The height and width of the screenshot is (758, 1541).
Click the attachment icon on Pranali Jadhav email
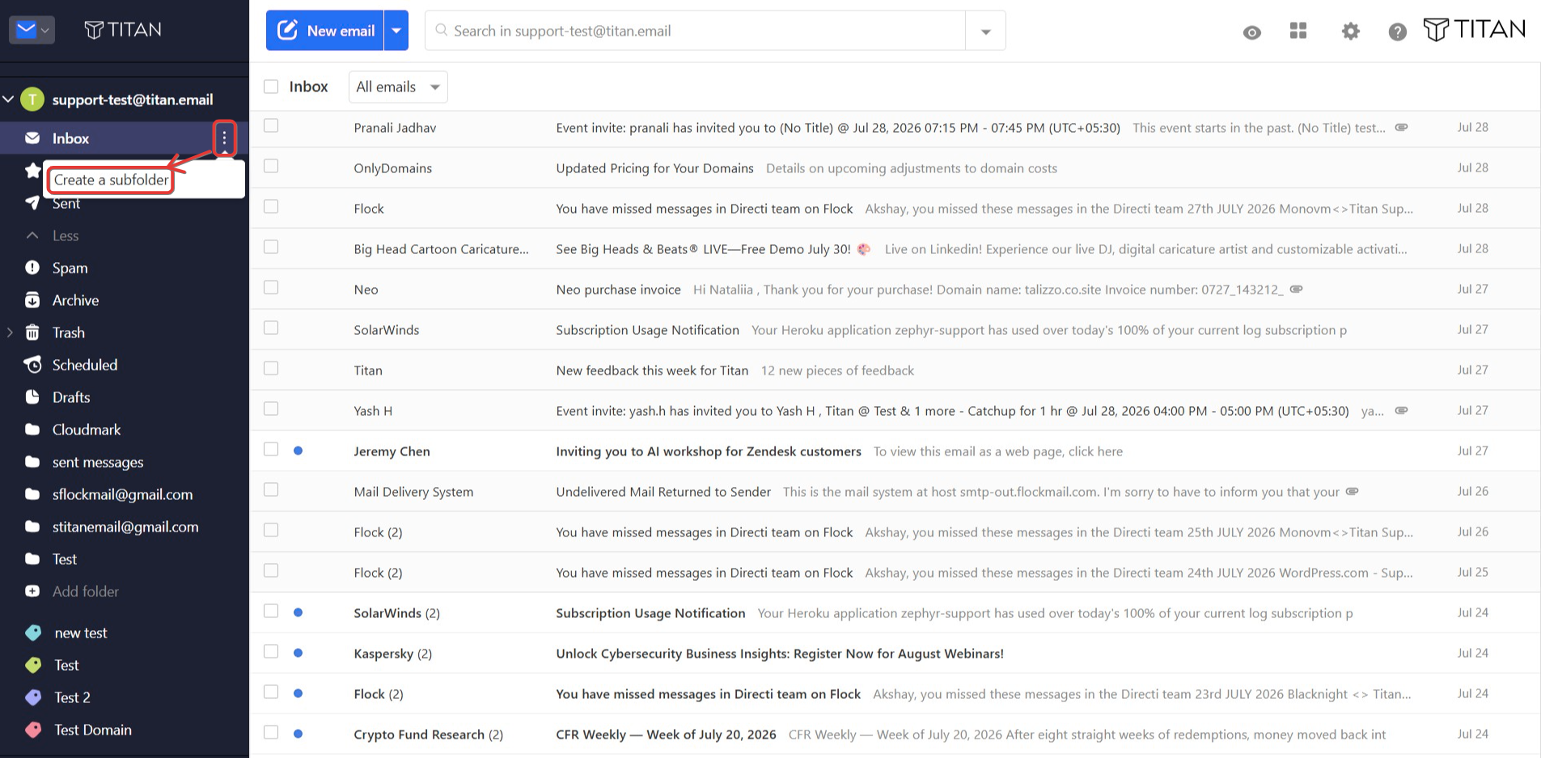pos(1402,127)
